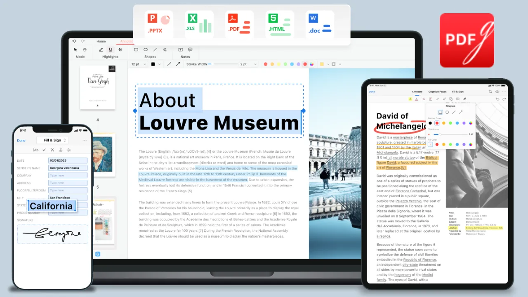Select the checkmark tool on the phone toolbar

tap(44, 150)
